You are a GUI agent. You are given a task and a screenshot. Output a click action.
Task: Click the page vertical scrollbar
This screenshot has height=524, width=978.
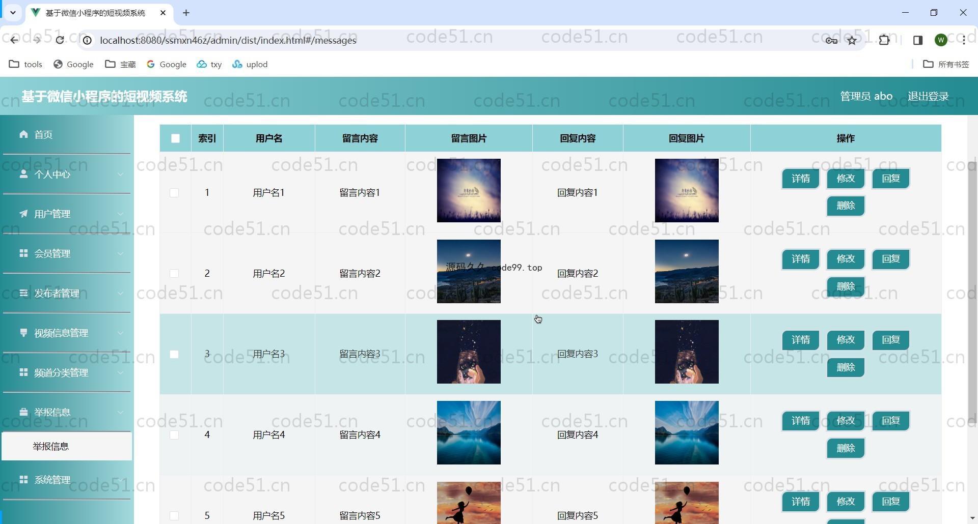click(972, 293)
